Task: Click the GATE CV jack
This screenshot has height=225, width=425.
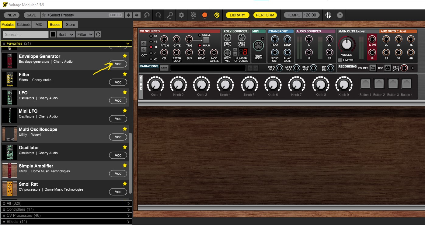Action: point(177,39)
